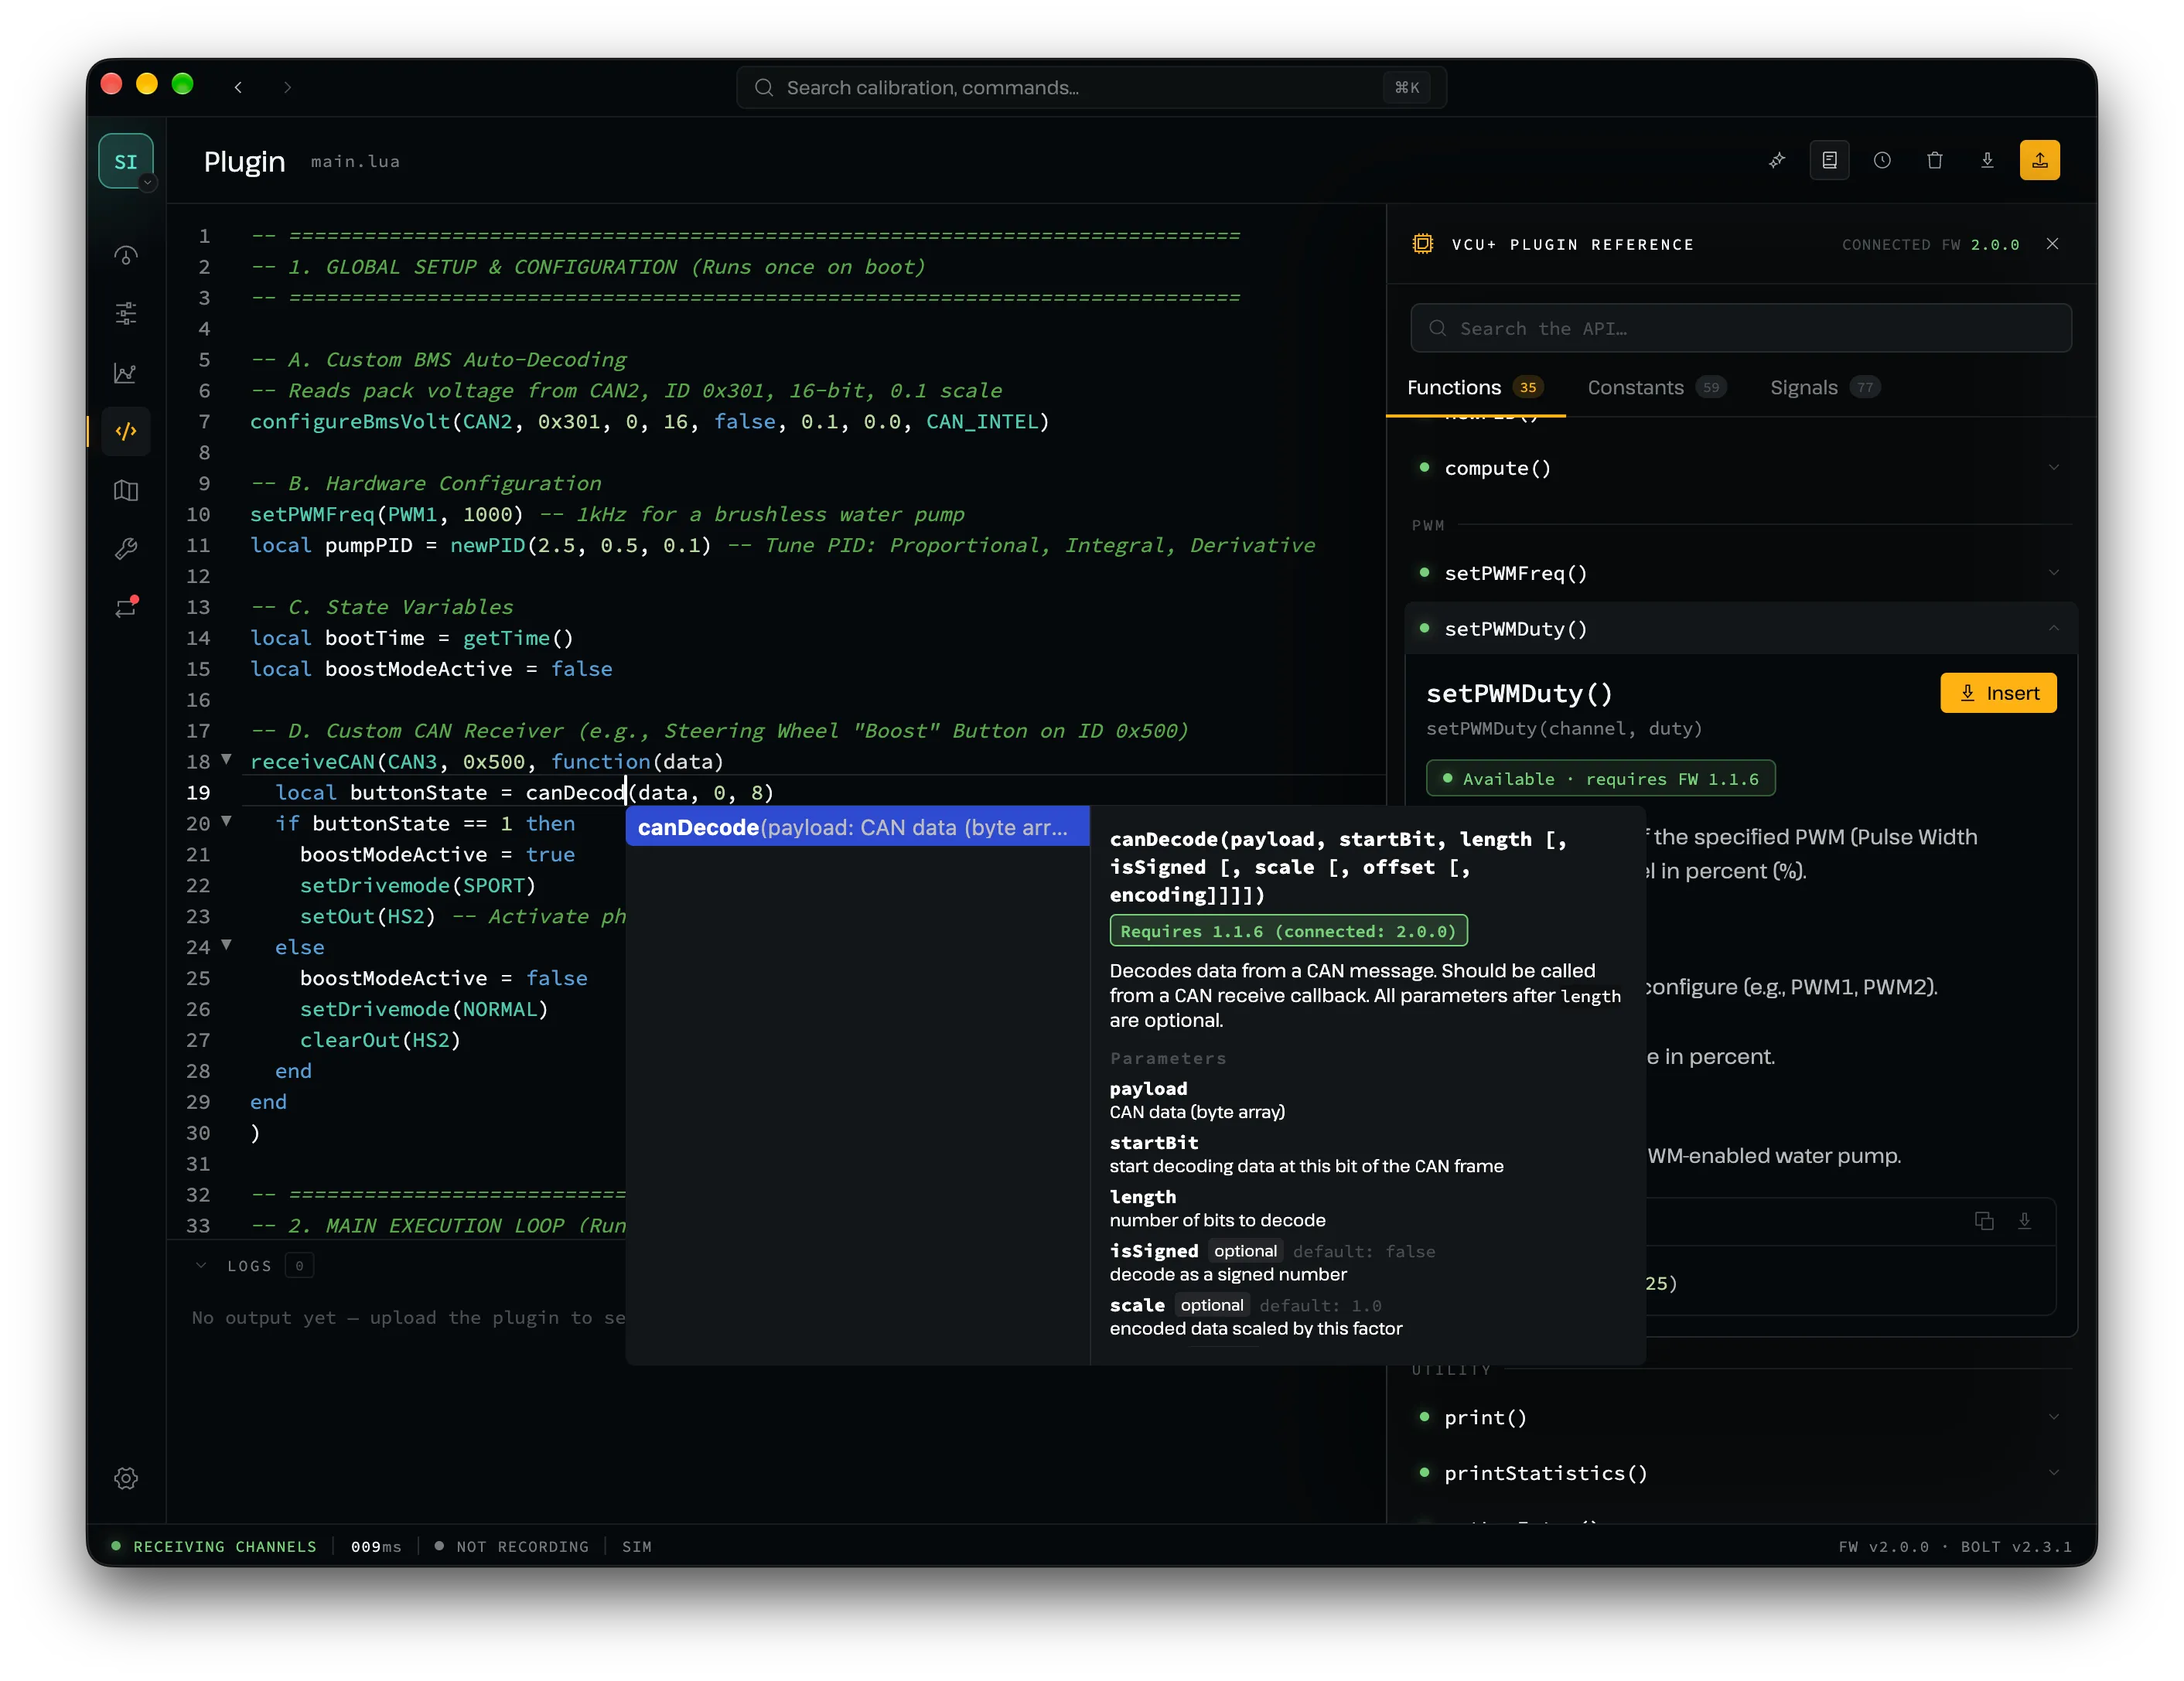Viewport: 2184px width, 1681px height.
Task: Go back with the left chevron
Action: [x=238, y=87]
